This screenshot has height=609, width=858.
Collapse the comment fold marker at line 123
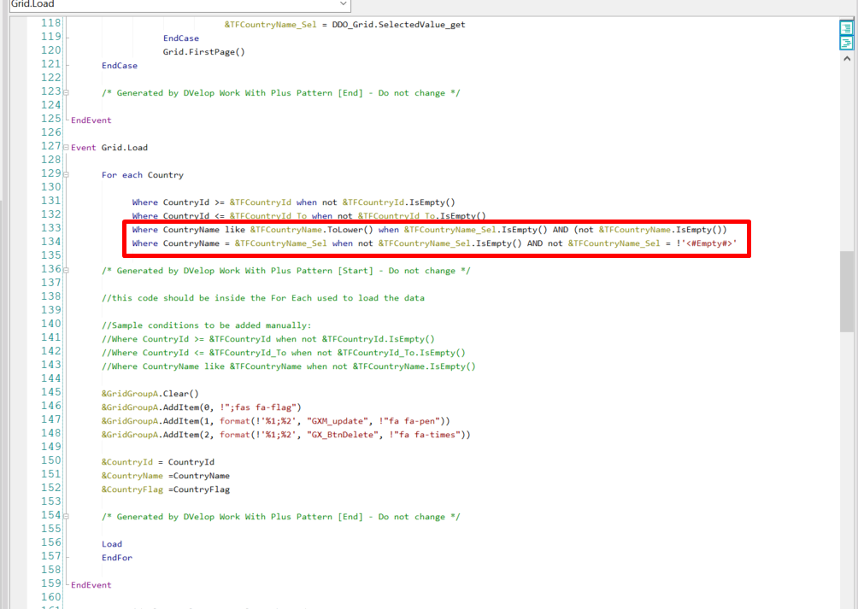(x=66, y=93)
